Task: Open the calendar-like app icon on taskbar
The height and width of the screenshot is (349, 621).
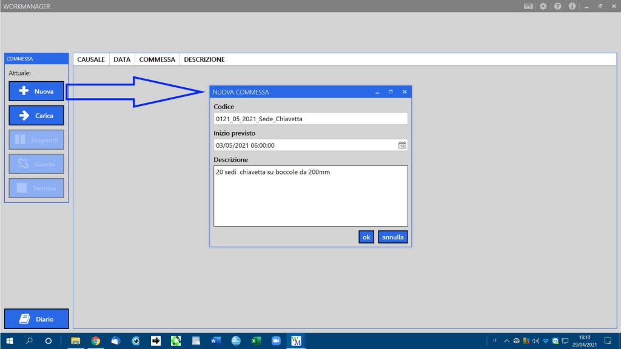Action: click(x=196, y=341)
